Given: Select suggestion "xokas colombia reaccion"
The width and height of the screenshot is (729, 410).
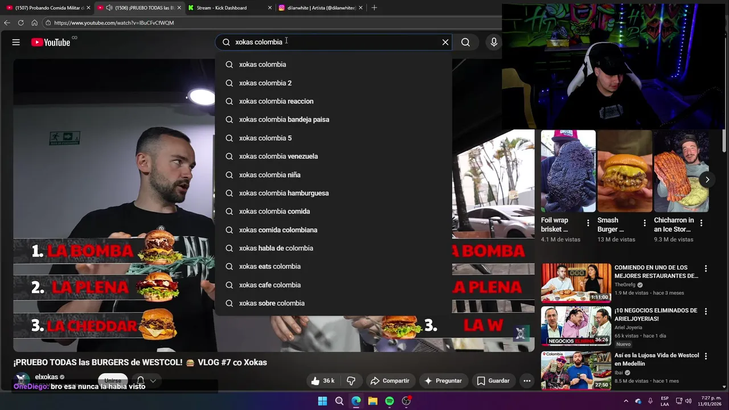Looking at the screenshot, I should click(x=333, y=101).
